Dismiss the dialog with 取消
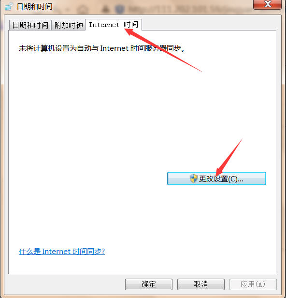Screen dimensions: 286x298 click(201, 284)
